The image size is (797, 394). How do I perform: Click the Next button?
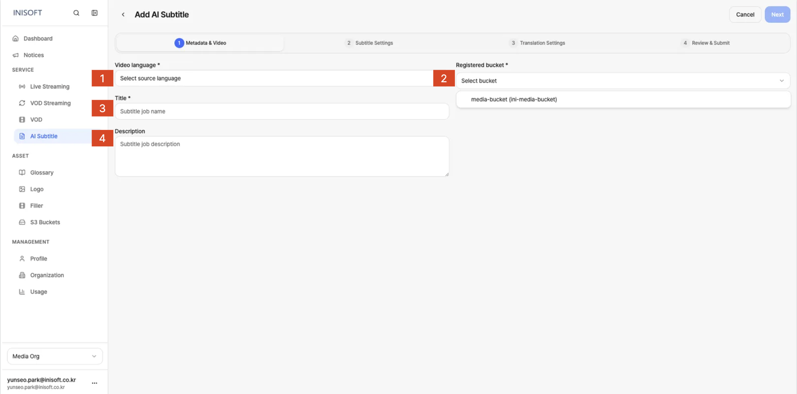tap(777, 14)
